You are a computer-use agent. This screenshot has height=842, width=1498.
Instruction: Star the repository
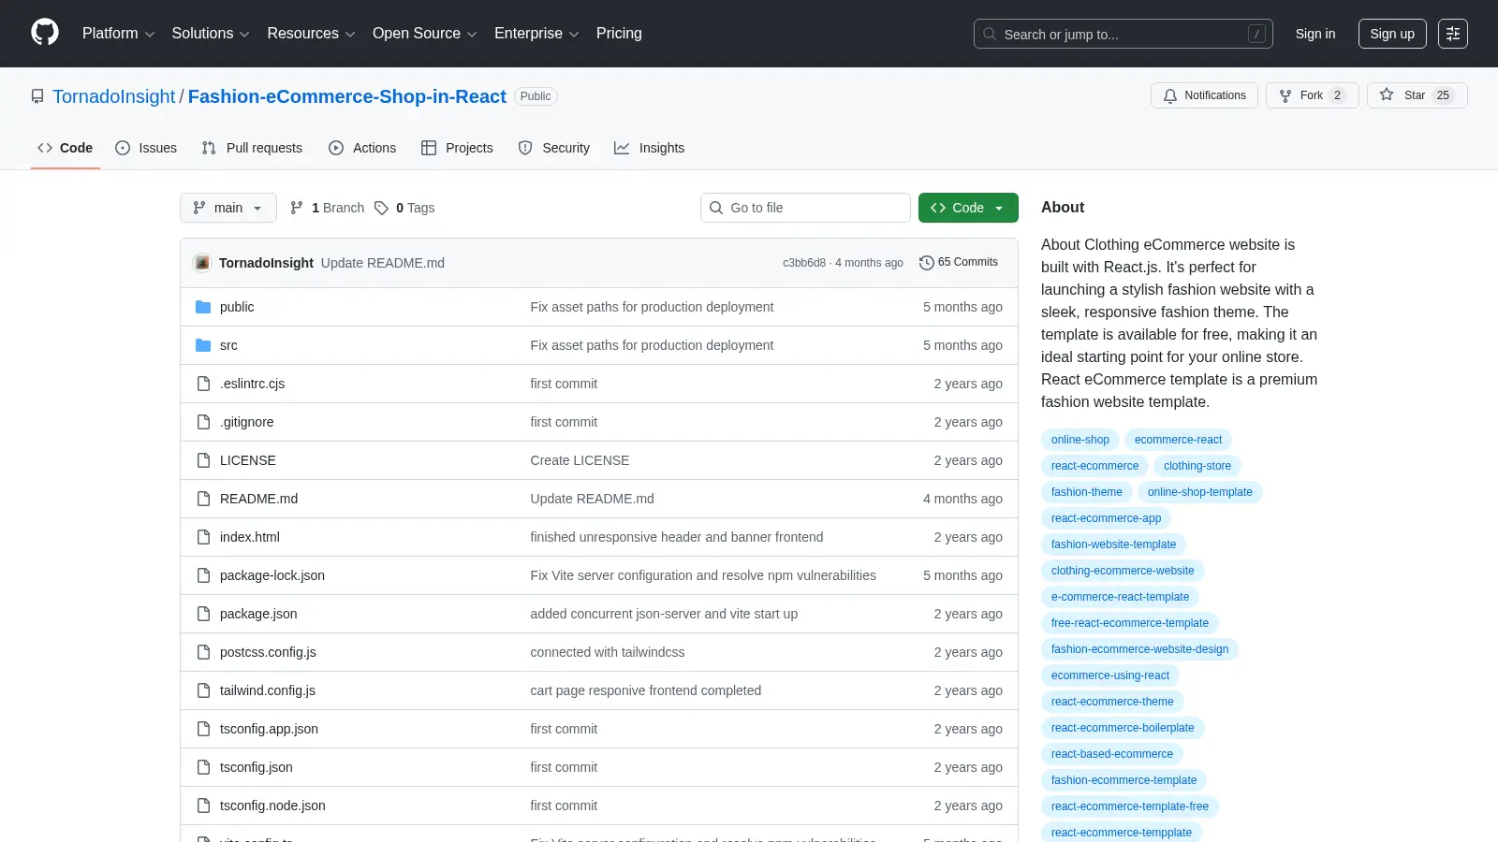1417,95
